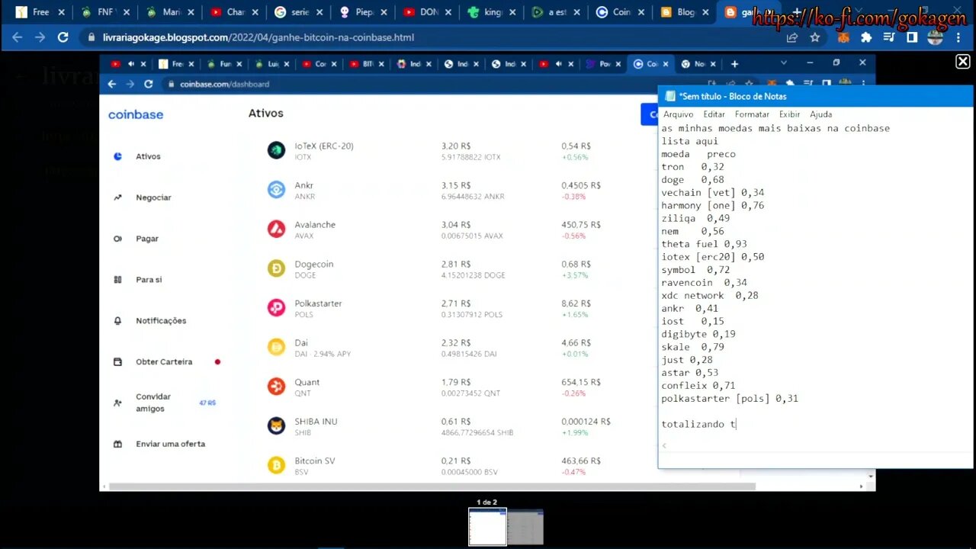This screenshot has width=976, height=549.
Task: Click the Dai coin icon
Action: coord(276,347)
